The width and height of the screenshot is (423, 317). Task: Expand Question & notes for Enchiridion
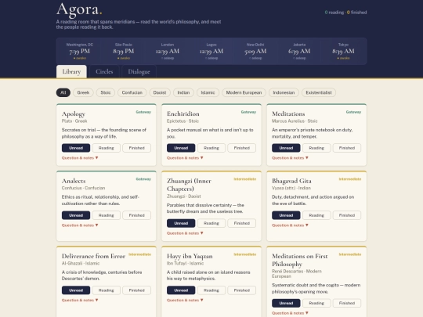pos(185,158)
